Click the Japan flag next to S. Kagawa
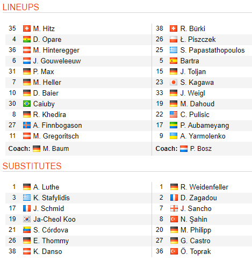This screenshot has height=262, width=252. [x=174, y=82]
